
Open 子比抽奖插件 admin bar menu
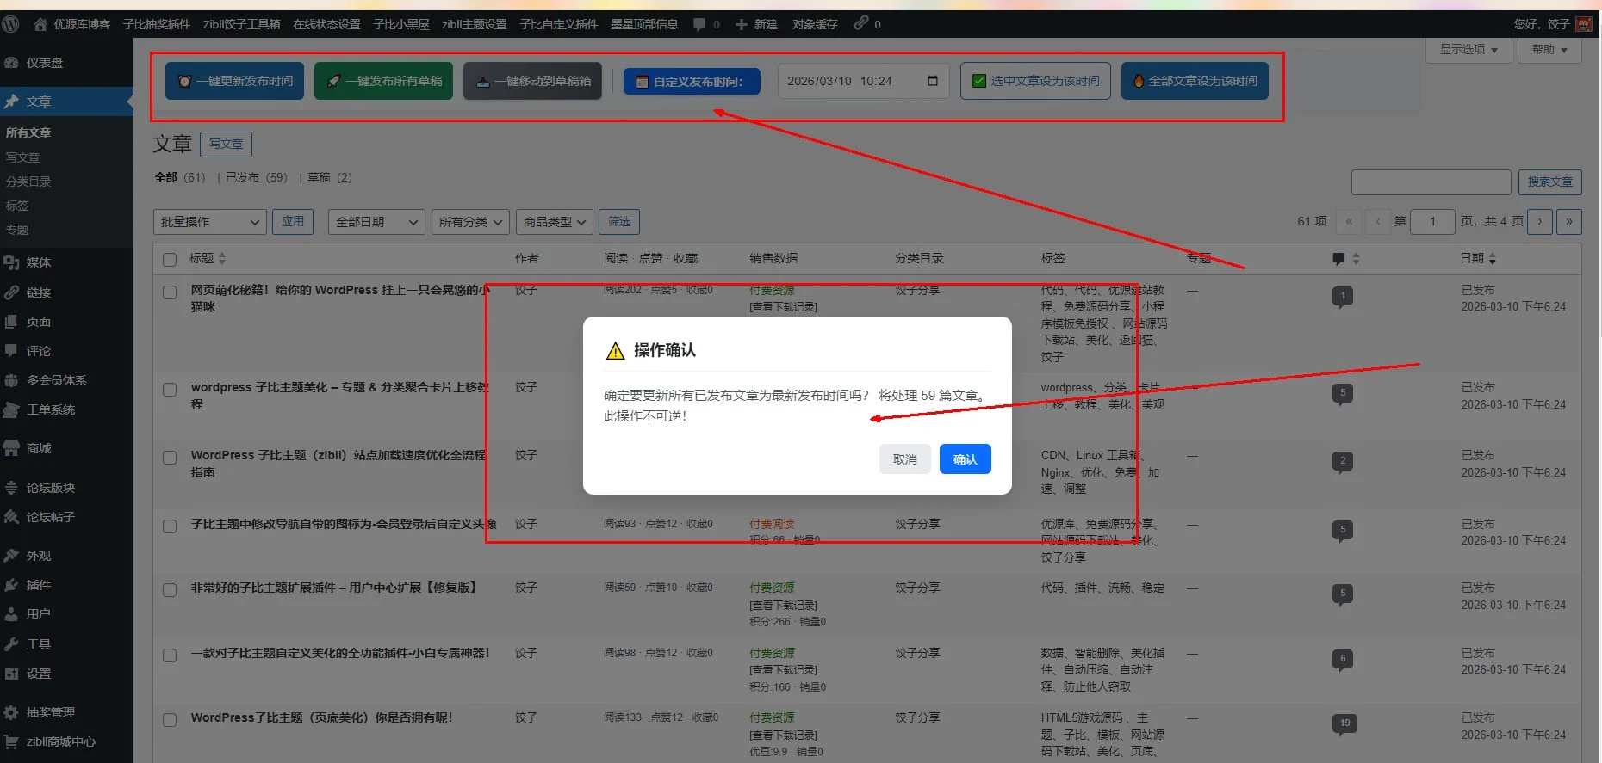157,24
